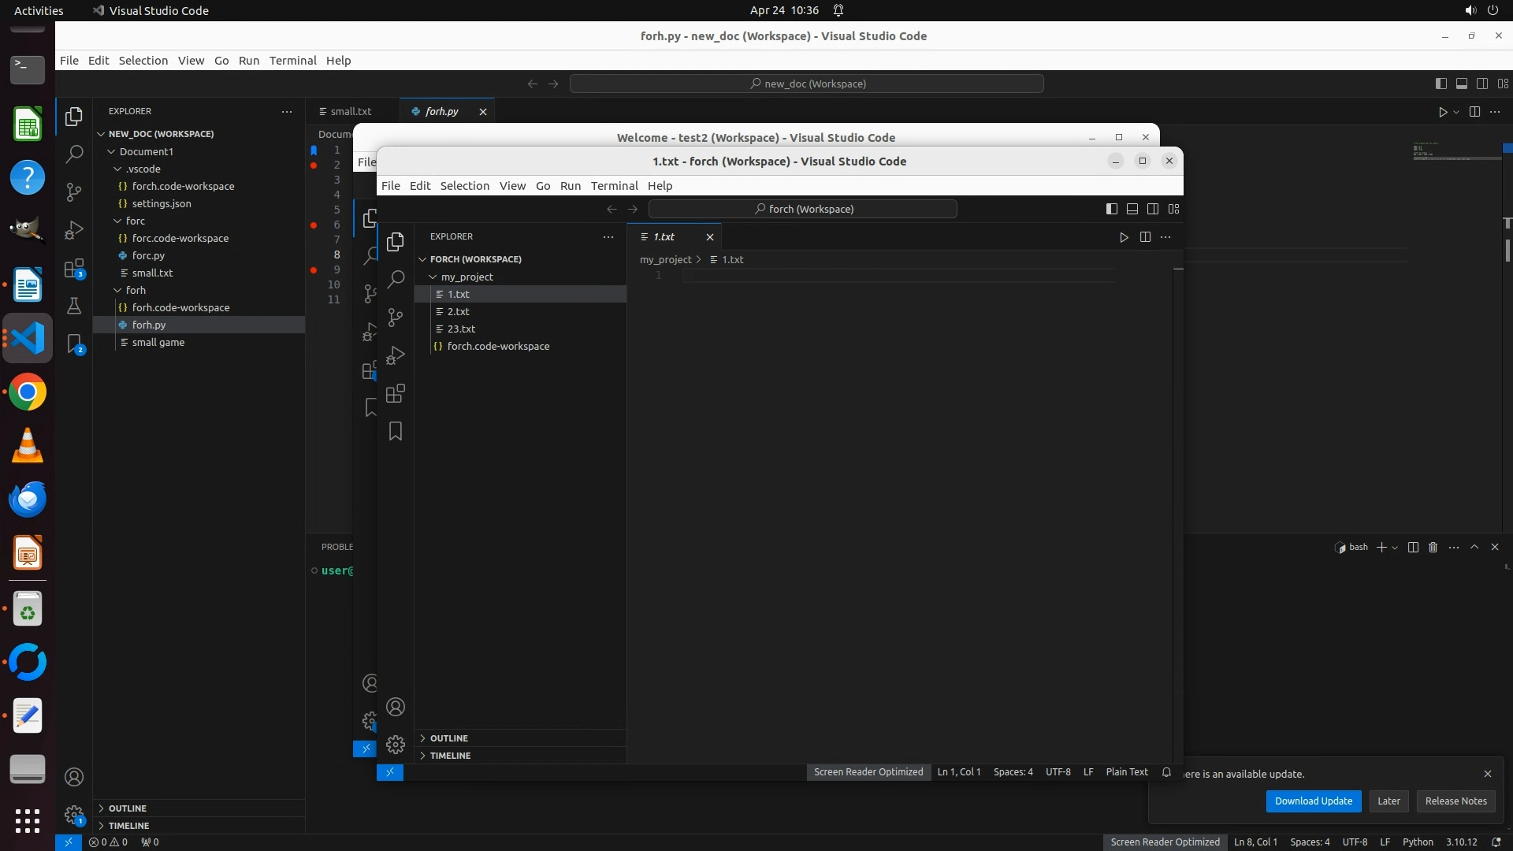Open Run and Debug in forch window
Screen dimensions: 1513x851
tap(396, 355)
